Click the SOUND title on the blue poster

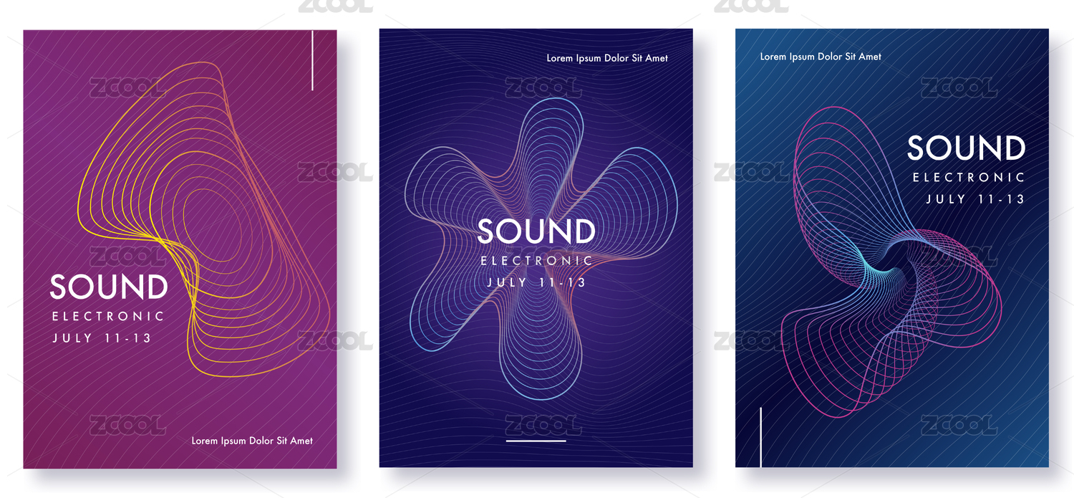966,148
